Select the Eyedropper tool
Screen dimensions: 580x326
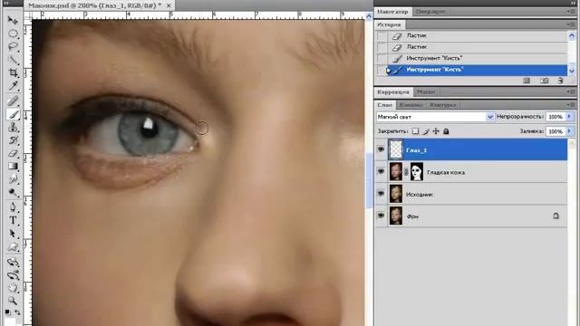tap(13, 86)
